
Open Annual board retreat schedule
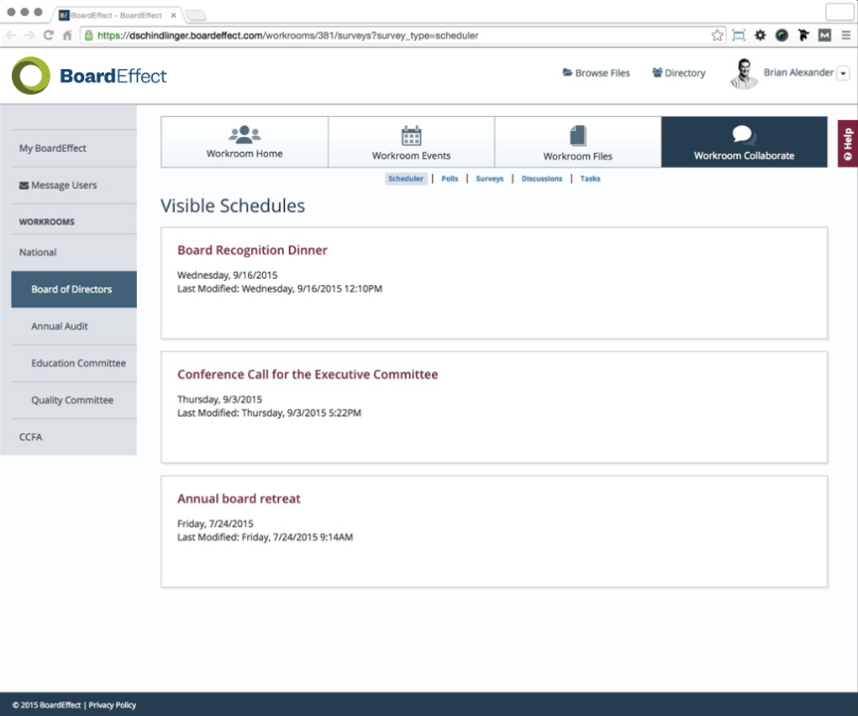click(x=240, y=498)
